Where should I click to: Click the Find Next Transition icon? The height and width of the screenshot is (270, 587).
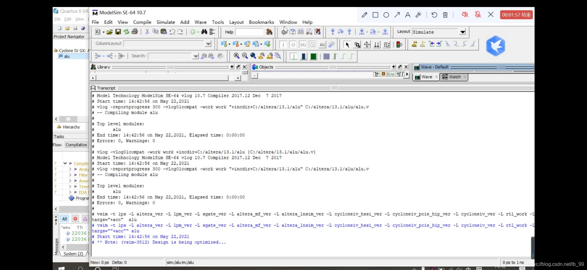tap(439, 44)
